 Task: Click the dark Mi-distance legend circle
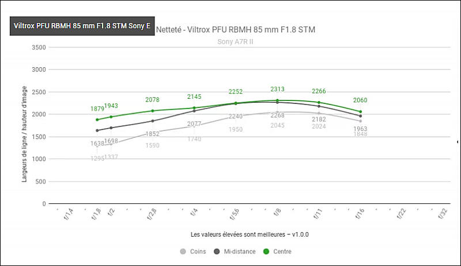(217, 251)
